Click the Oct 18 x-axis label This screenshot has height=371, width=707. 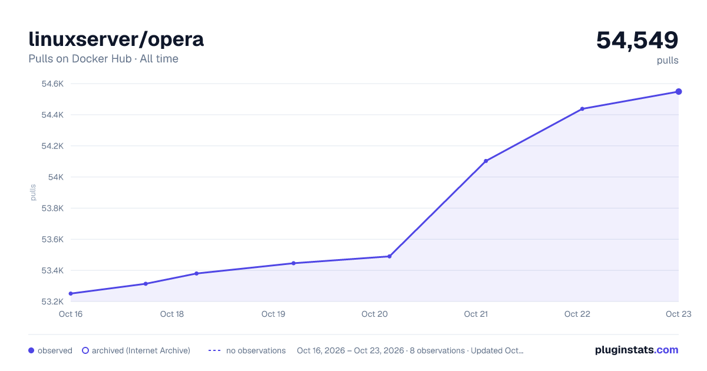point(172,314)
